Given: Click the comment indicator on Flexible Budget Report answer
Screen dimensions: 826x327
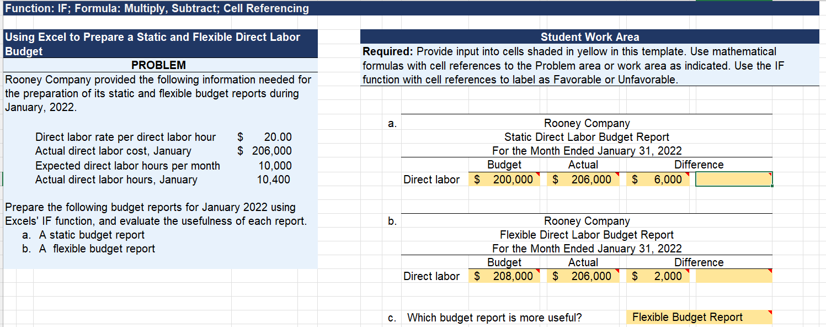Looking at the screenshot, I should click(770, 313).
